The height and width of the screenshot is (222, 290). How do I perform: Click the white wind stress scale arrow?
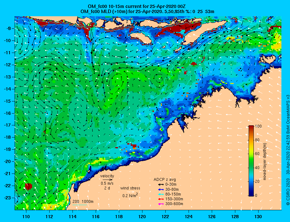tap(131, 192)
